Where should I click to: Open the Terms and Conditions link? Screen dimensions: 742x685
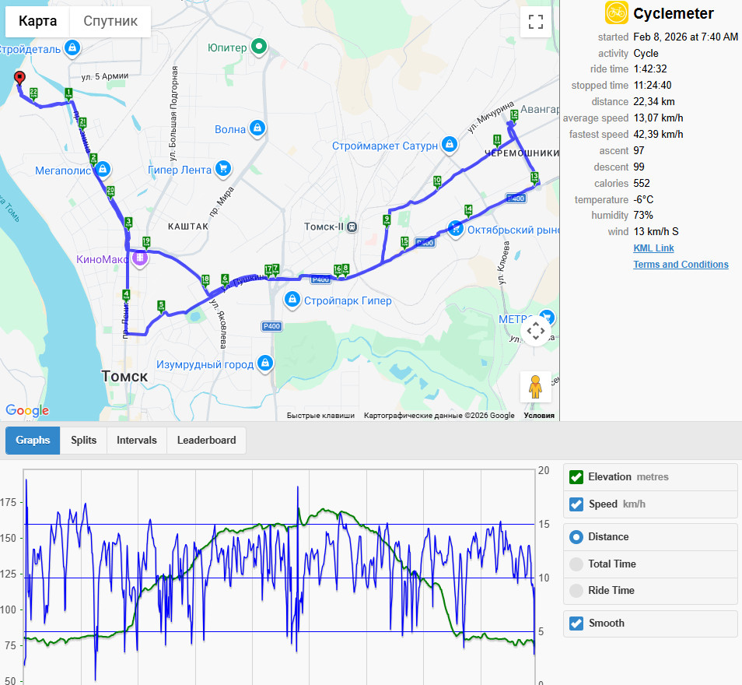click(681, 265)
